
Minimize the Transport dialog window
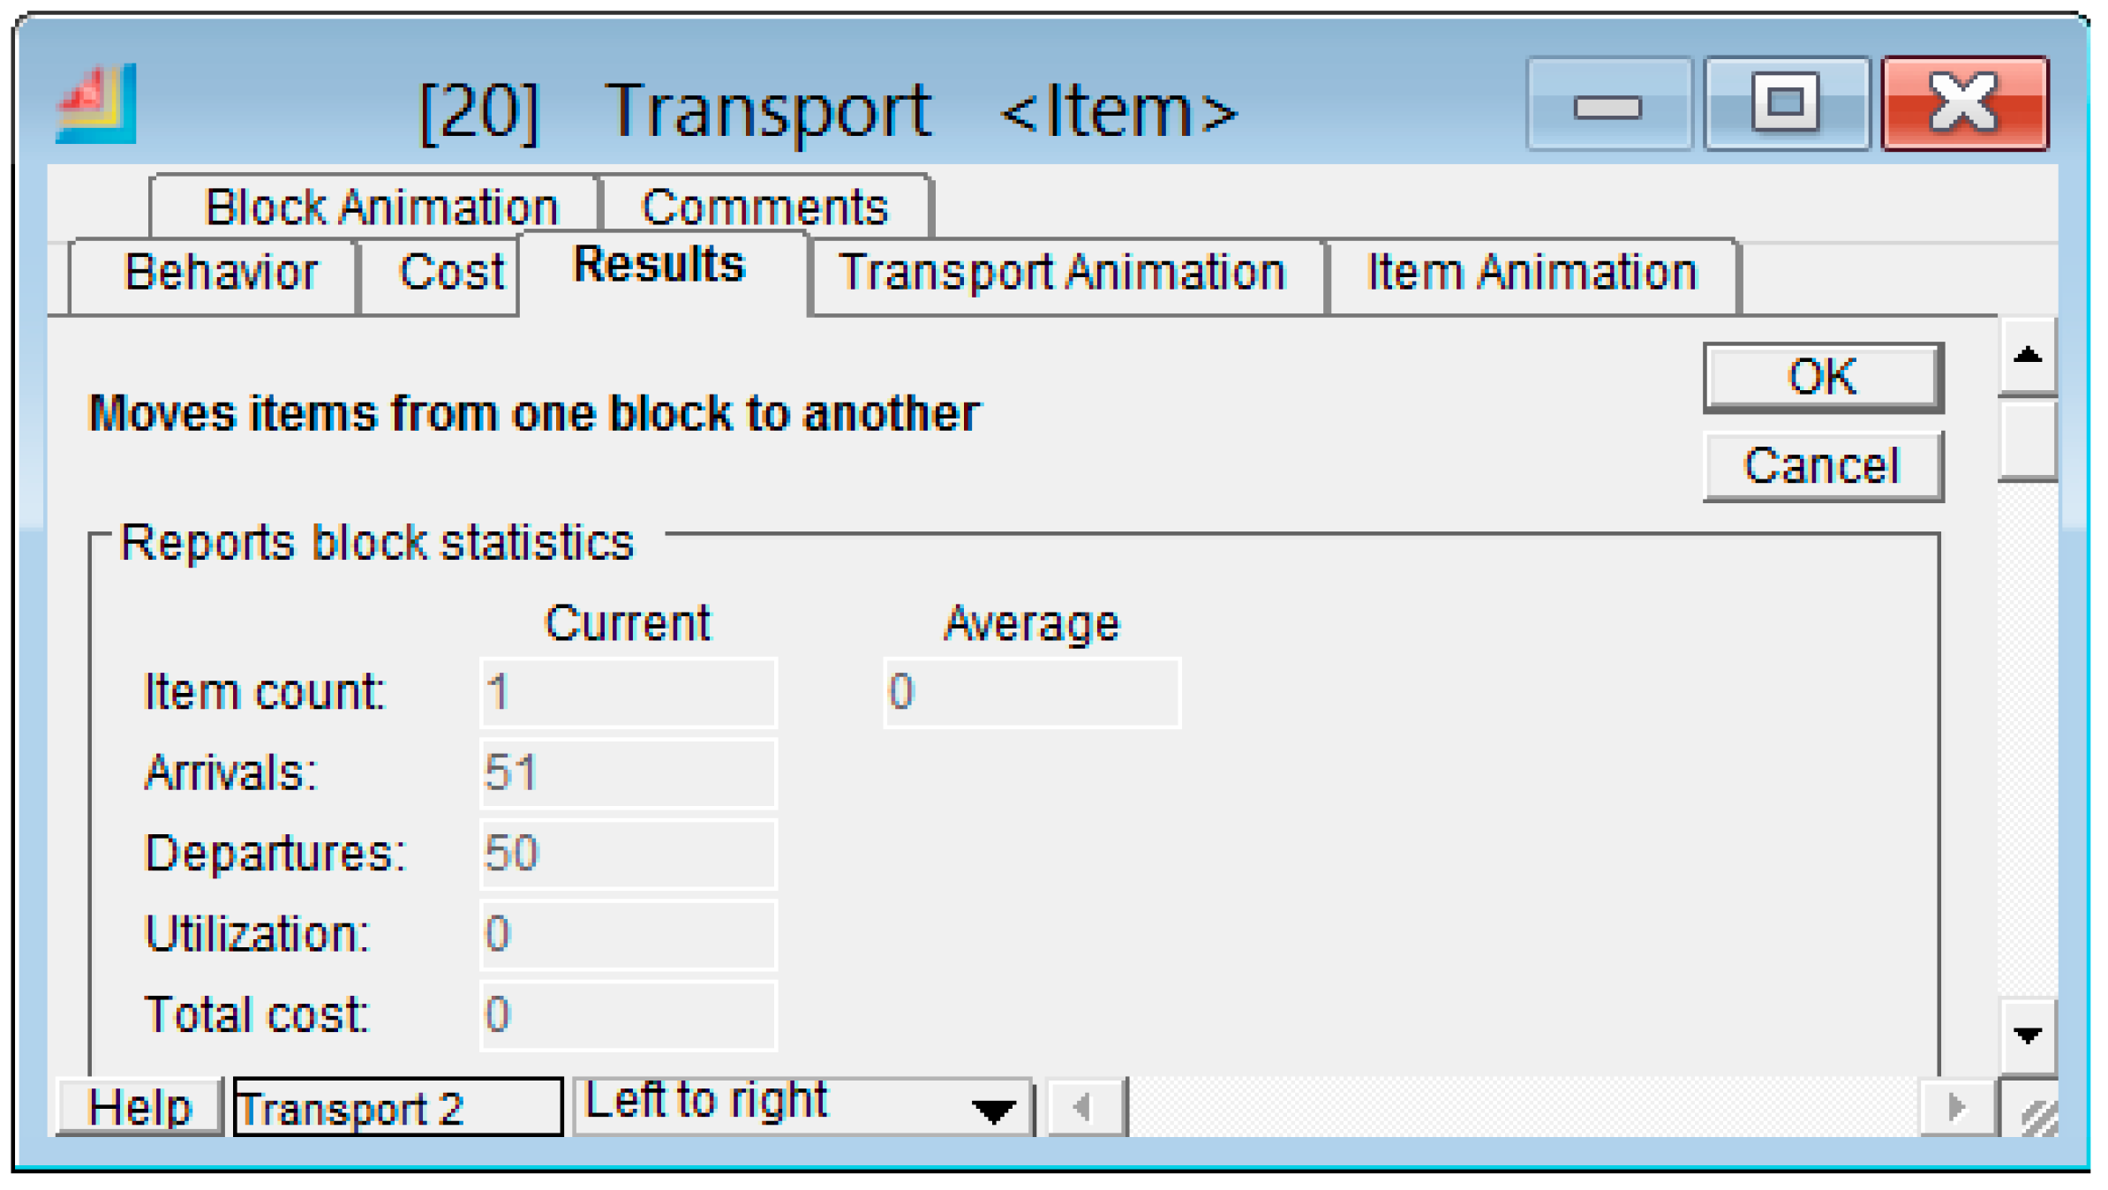1607,104
